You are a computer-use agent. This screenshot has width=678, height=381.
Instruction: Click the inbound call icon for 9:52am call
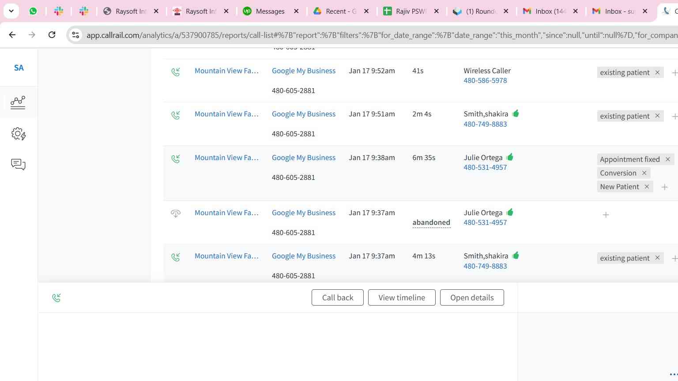click(x=176, y=72)
